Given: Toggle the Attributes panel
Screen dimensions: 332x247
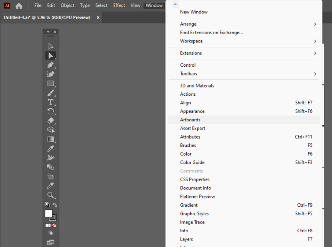Looking at the screenshot, I should [x=244, y=137].
